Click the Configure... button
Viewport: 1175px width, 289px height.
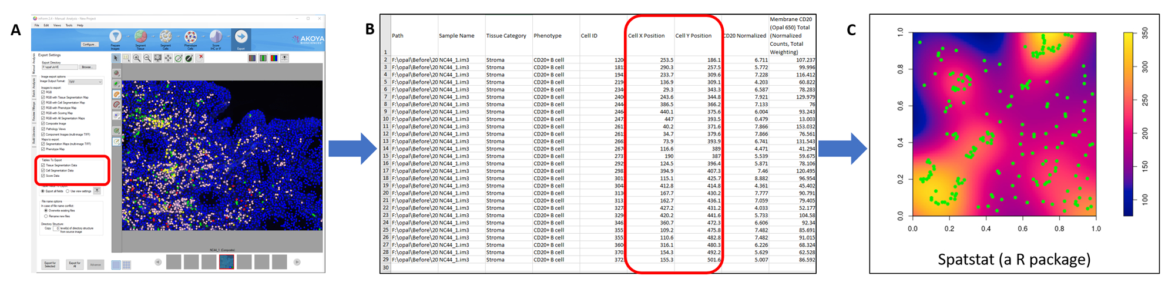click(x=89, y=44)
